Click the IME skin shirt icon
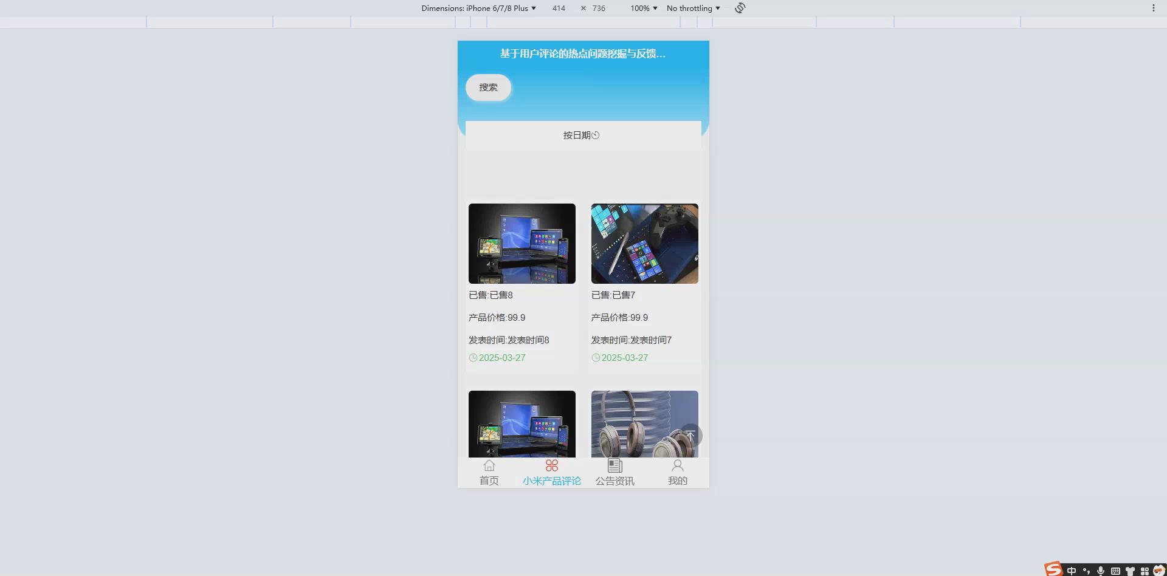This screenshot has width=1167, height=576. [1130, 571]
